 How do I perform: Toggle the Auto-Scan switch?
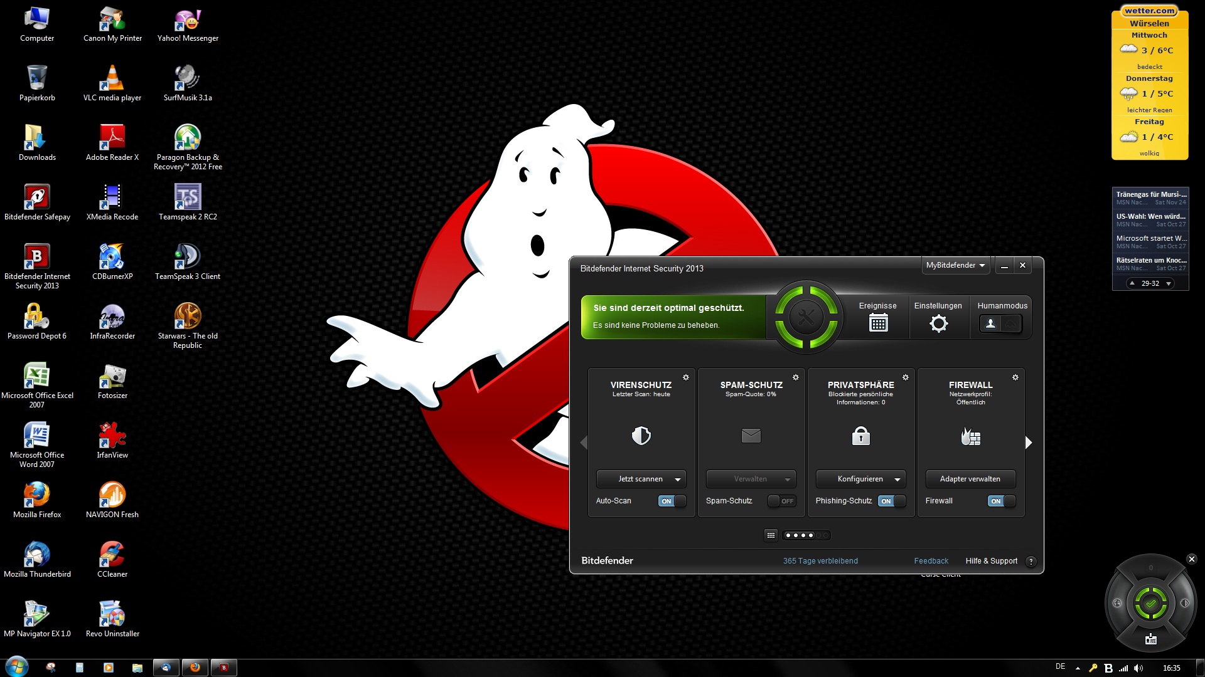click(x=672, y=501)
